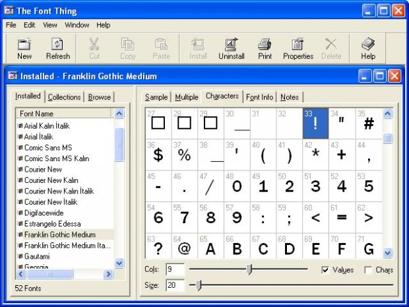
Task: Click font icon beside Courier New
Action: point(20,169)
